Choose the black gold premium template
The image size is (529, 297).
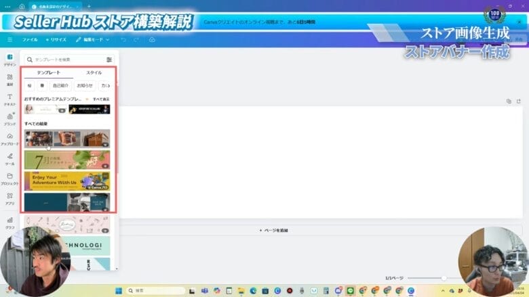(90, 109)
